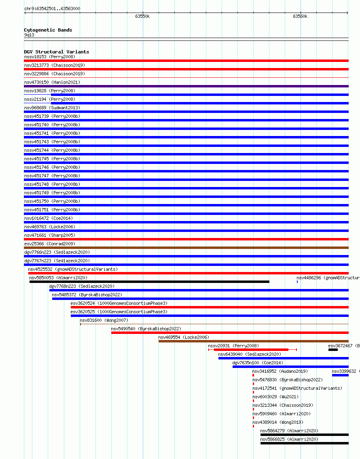Click esv3620525 (1000GenomesConsortiumPhase3) label
The height and width of the screenshot is (459, 360).
click(119, 312)
